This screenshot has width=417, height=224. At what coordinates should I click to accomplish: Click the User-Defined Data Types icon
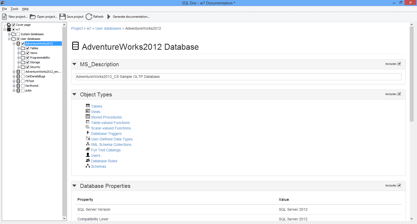point(88,139)
